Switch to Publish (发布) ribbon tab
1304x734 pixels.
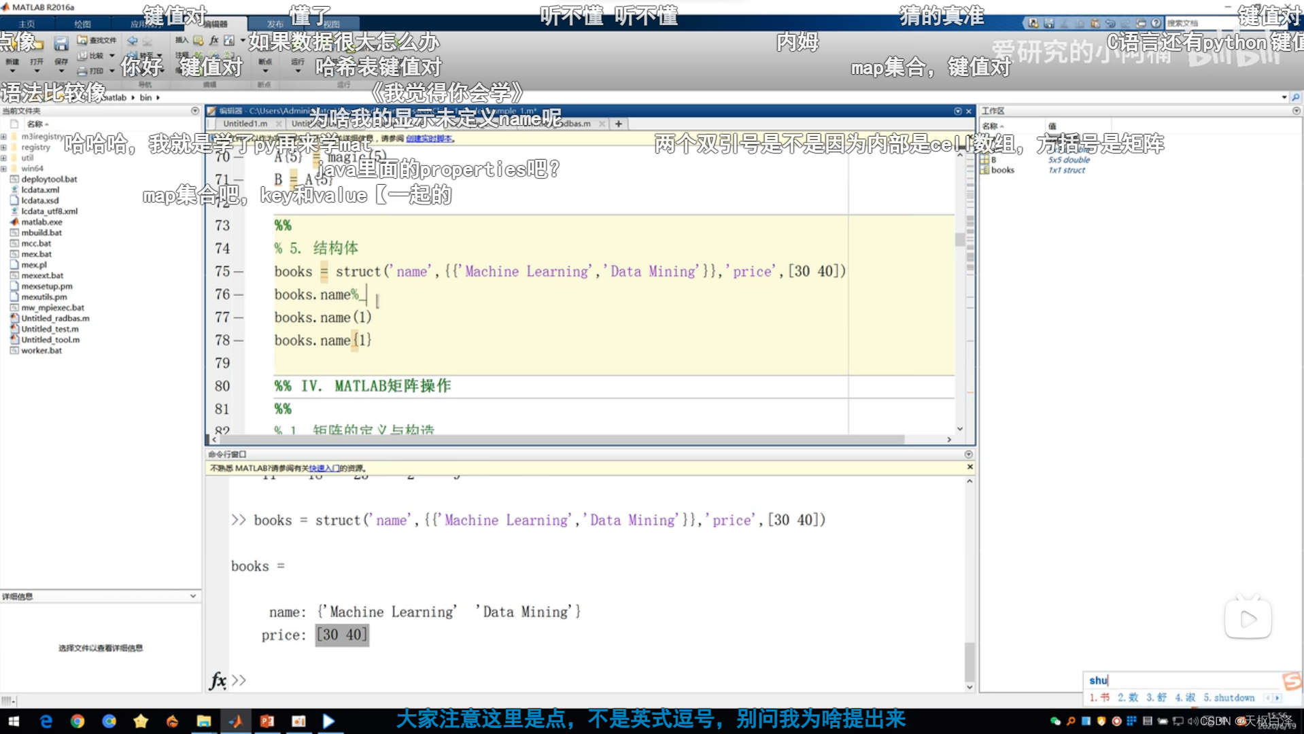(274, 24)
